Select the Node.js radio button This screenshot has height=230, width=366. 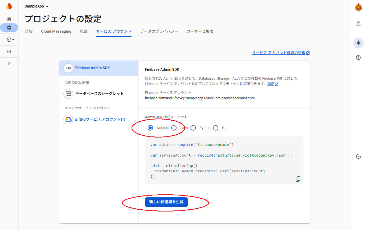150,128
